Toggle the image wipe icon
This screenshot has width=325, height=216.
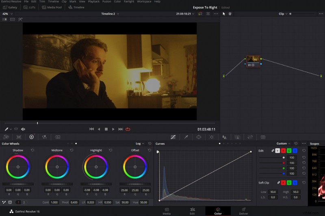(x=4, y=19)
